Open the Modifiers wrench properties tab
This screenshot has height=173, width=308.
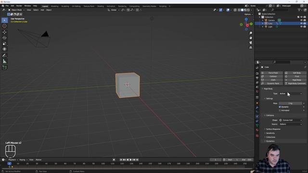click(x=257, y=108)
